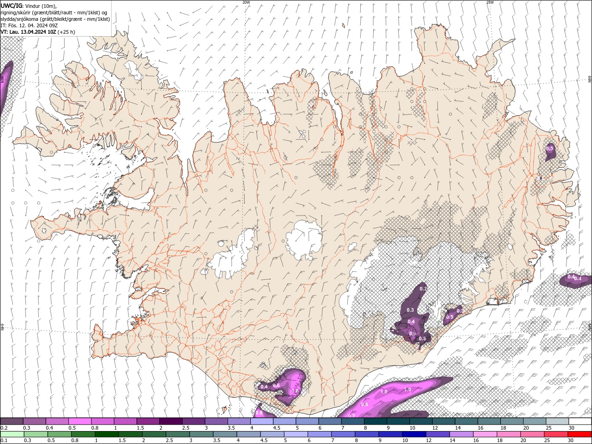This screenshot has width=592, height=444.
Task: Click the "30" label under the snow legend
Action: (x=572, y=428)
